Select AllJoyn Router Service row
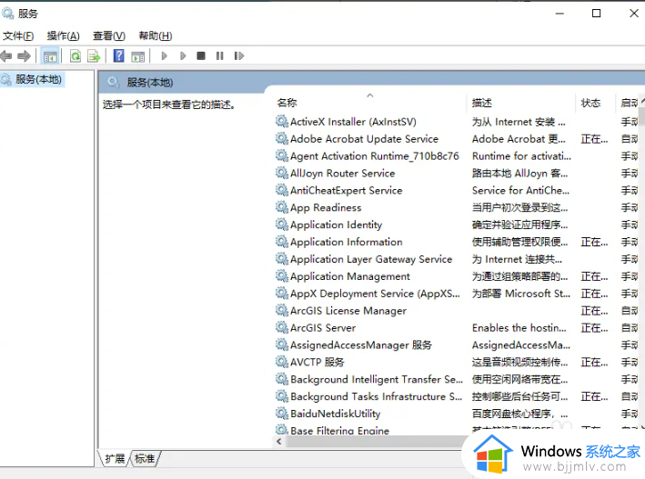The width and height of the screenshot is (645, 479). pos(456,174)
